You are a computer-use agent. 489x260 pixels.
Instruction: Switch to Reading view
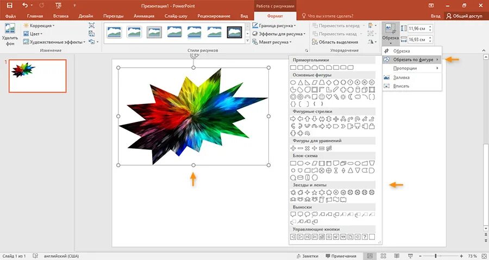tap(397, 256)
